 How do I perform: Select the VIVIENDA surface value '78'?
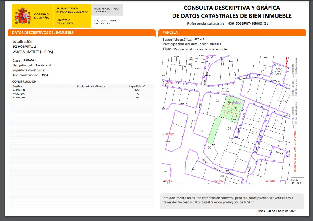[138, 94]
